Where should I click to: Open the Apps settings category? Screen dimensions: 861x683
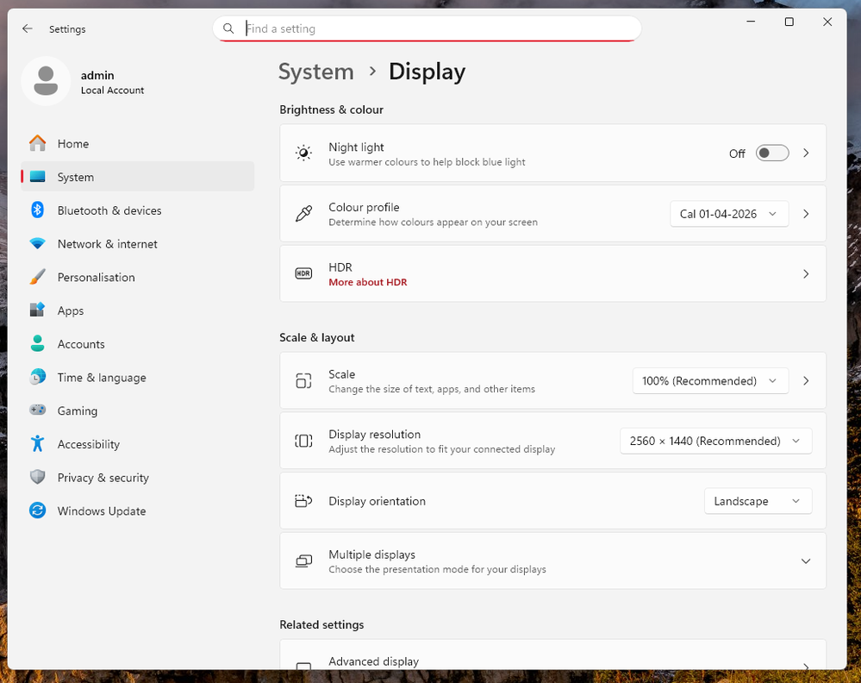(71, 310)
